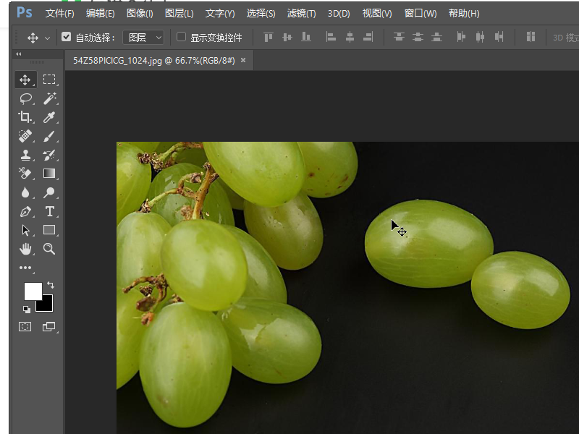
Task: Toggle Quick Mask mode
Action: [25, 327]
